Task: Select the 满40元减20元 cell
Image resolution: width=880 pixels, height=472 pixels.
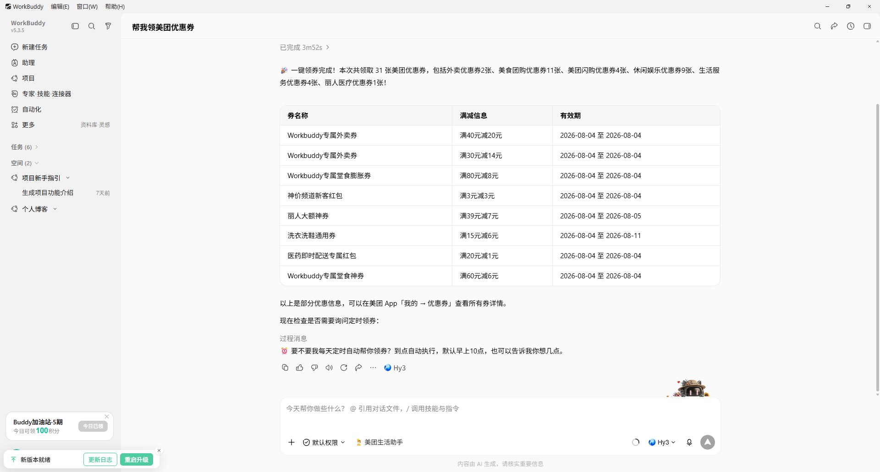Action: pos(502,136)
